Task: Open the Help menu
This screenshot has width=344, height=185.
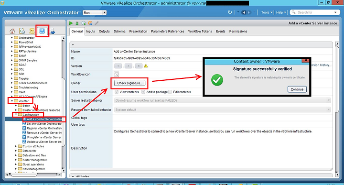Action: pos(281,12)
